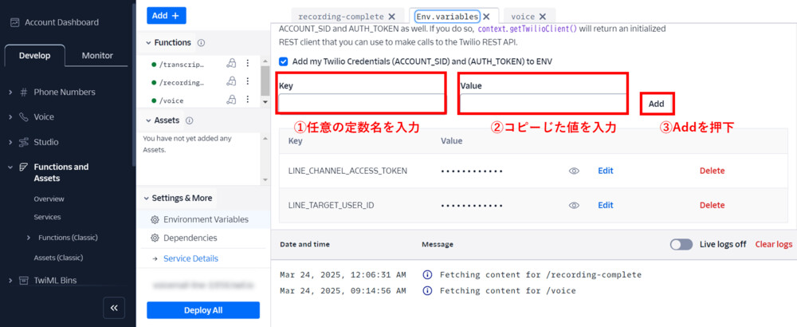Open the voice editor tab

pyautogui.click(x=523, y=17)
